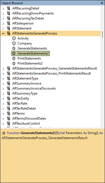Screen dimensions: 105x183
Task: Click the Company property cube icon
Action: 14,43
